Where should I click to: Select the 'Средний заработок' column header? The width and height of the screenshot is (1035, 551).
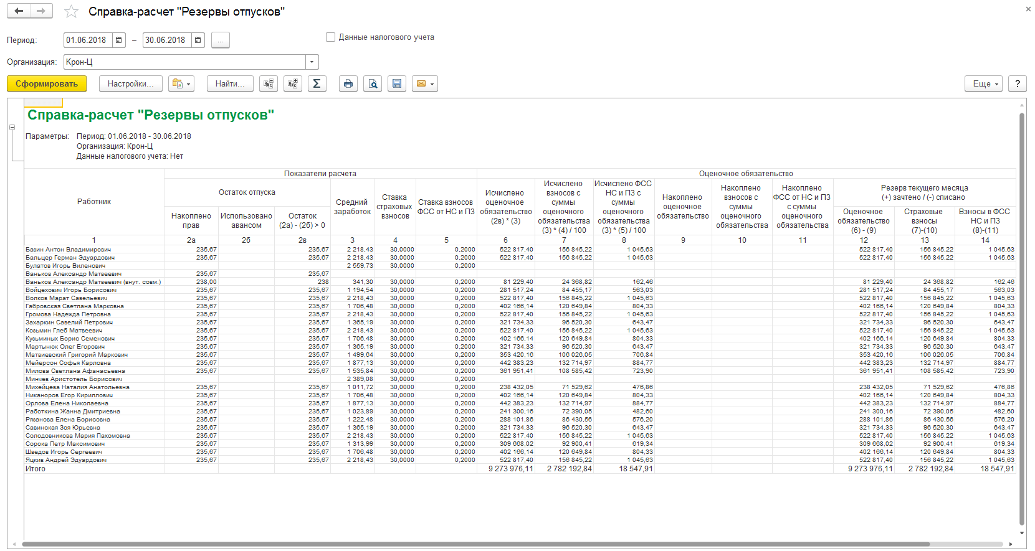(x=352, y=207)
